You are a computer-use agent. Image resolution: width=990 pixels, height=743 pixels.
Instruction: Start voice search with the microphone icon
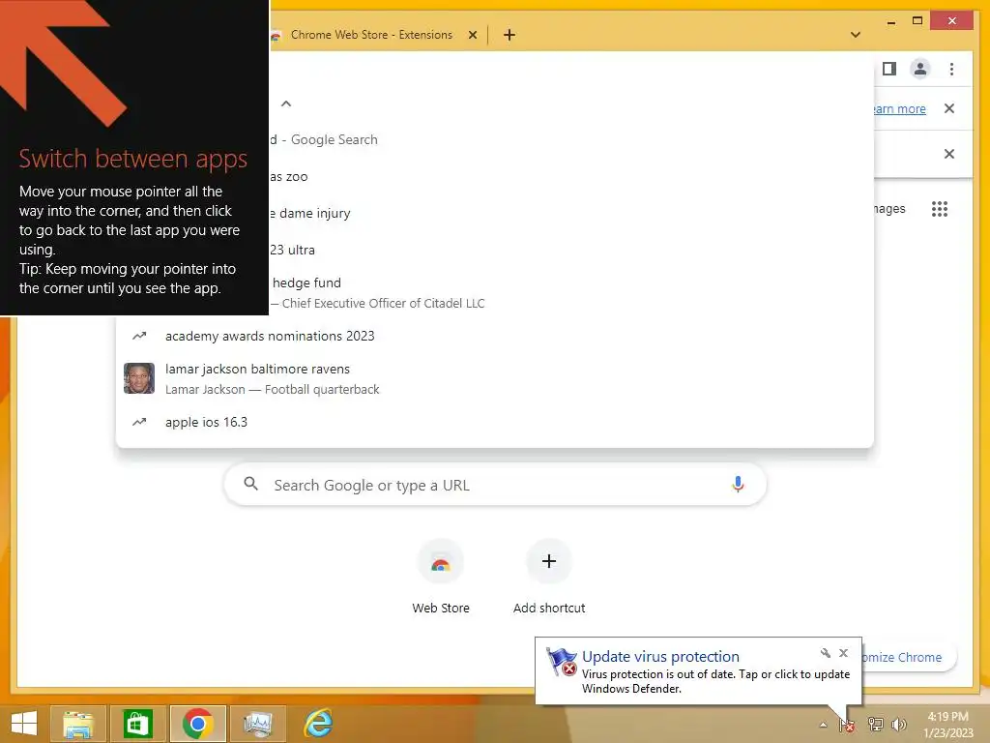click(x=738, y=485)
